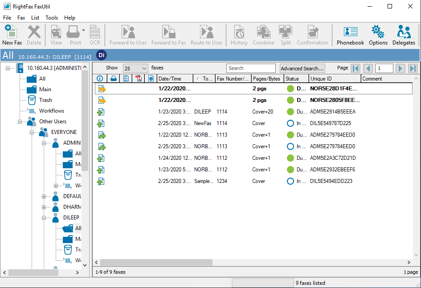
Task: Open the Options gear icon
Action: pyautogui.click(x=378, y=35)
